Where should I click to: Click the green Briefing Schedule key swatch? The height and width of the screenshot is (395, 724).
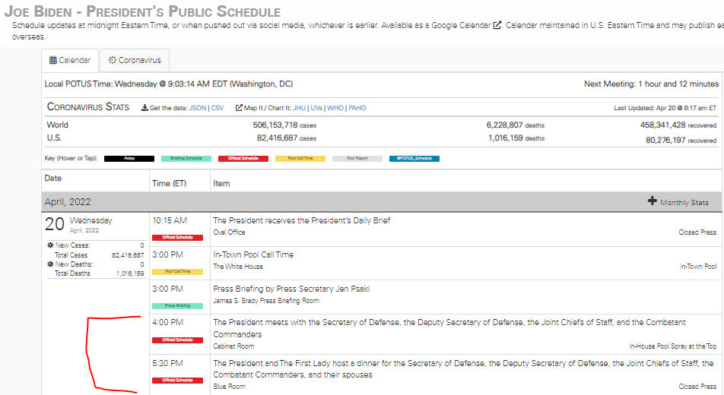pos(186,159)
